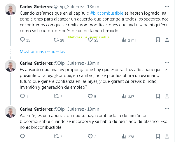175x142 pixels.
Task: Open more options menu on first tweet
Action: [166, 6]
